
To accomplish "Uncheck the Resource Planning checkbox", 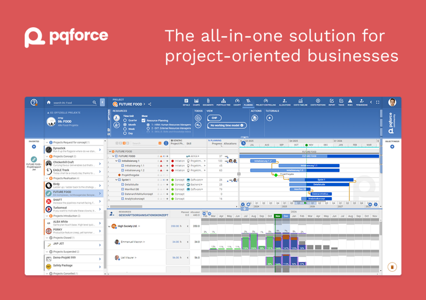I will point(143,121).
